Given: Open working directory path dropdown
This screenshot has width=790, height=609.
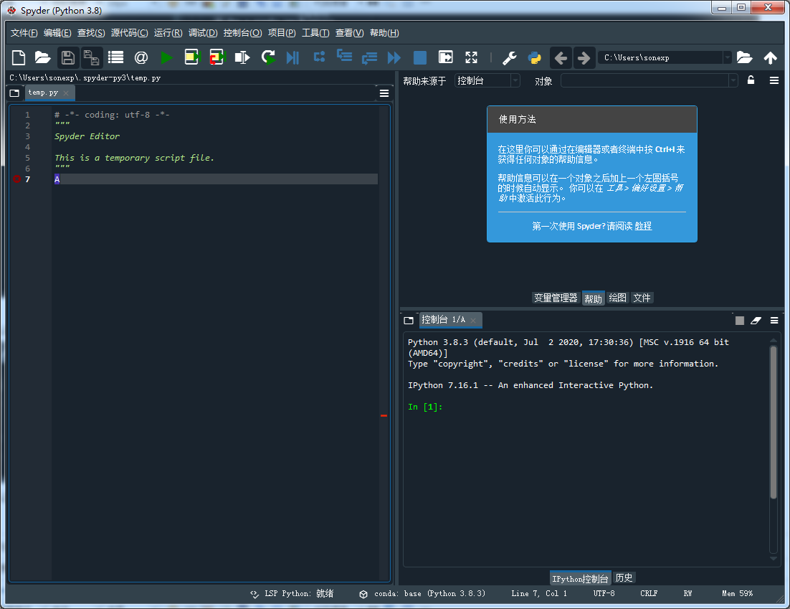Looking at the screenshot, I should [x=727, y=58].
